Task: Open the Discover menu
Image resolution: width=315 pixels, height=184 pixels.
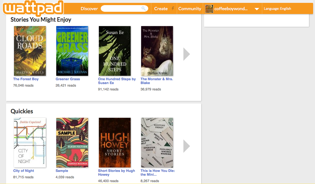Action: [x=89, y=9]
